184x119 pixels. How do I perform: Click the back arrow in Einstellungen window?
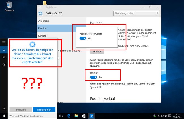(40, 7)
